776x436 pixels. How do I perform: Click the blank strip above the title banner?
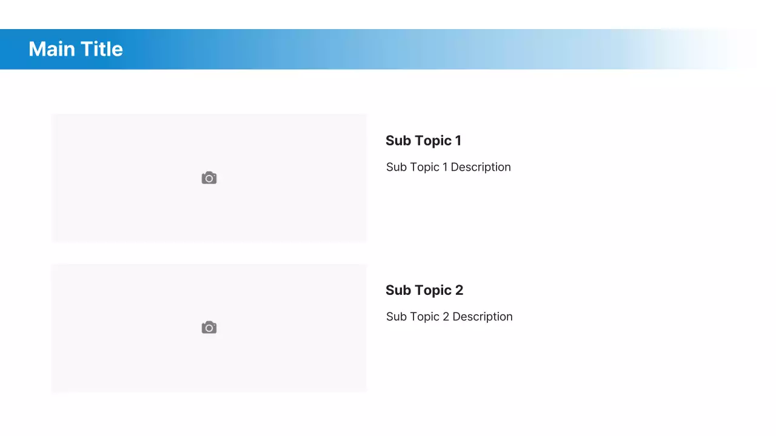388,15
